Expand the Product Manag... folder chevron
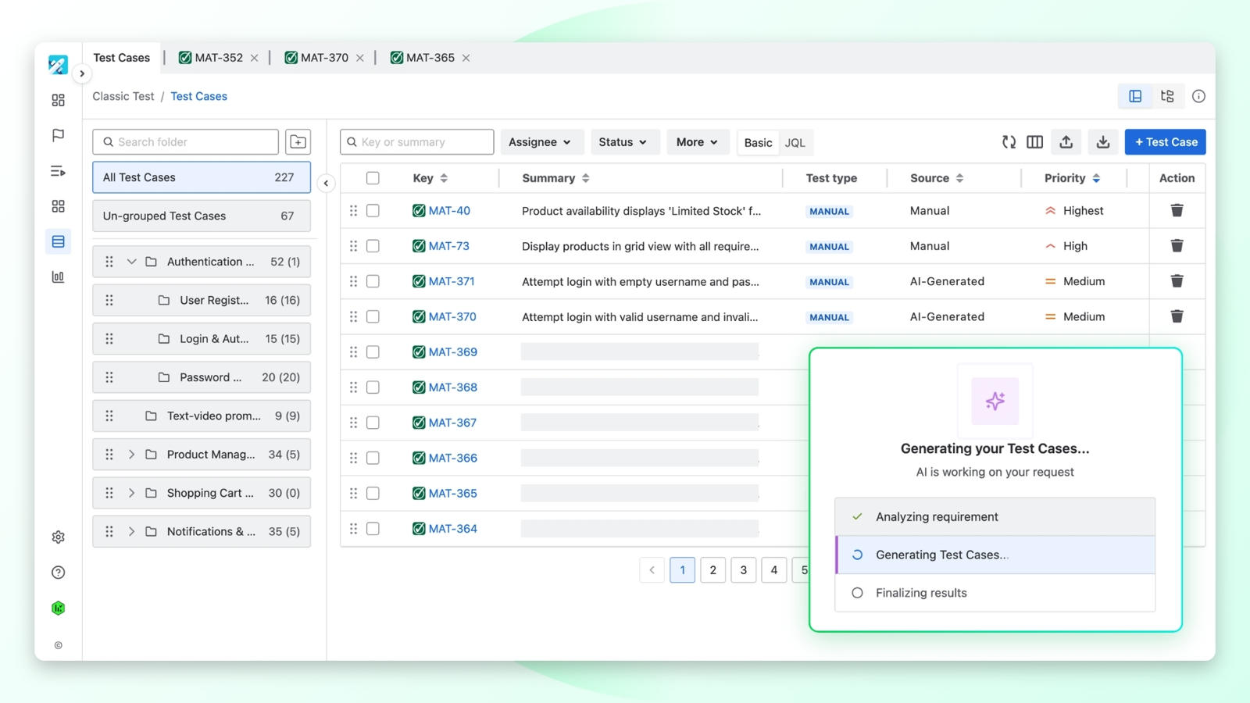This screenshot has height=703, width=1250. (131, 455)
